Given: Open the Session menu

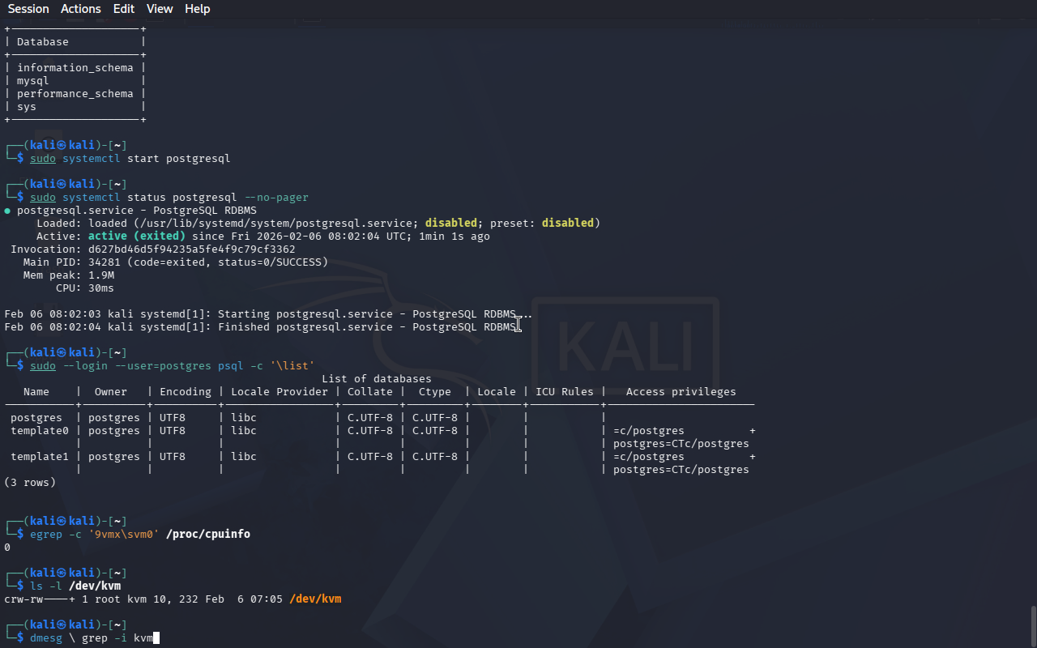Looking at the screenshot, I should coord(28,9).
